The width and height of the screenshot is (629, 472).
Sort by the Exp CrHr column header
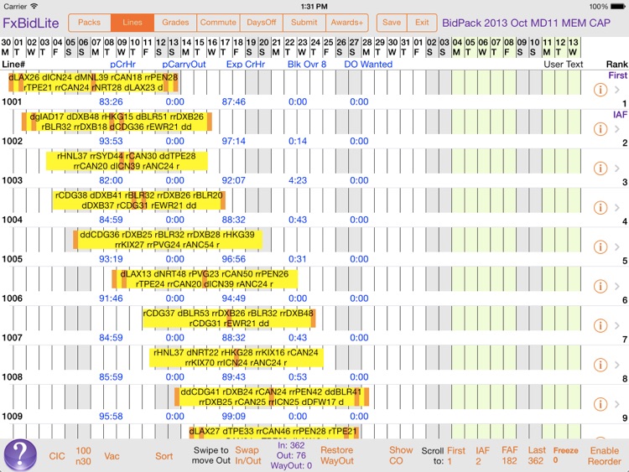tap(246, 65)
